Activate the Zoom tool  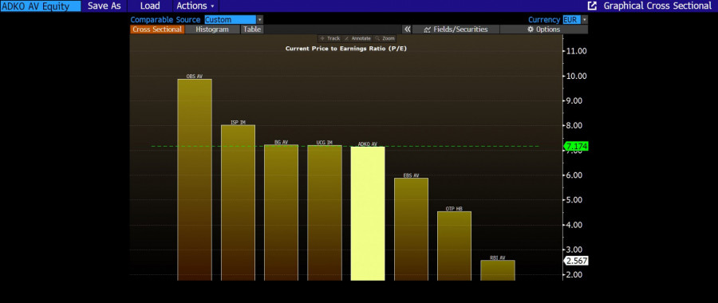click(x=385, y=38)
